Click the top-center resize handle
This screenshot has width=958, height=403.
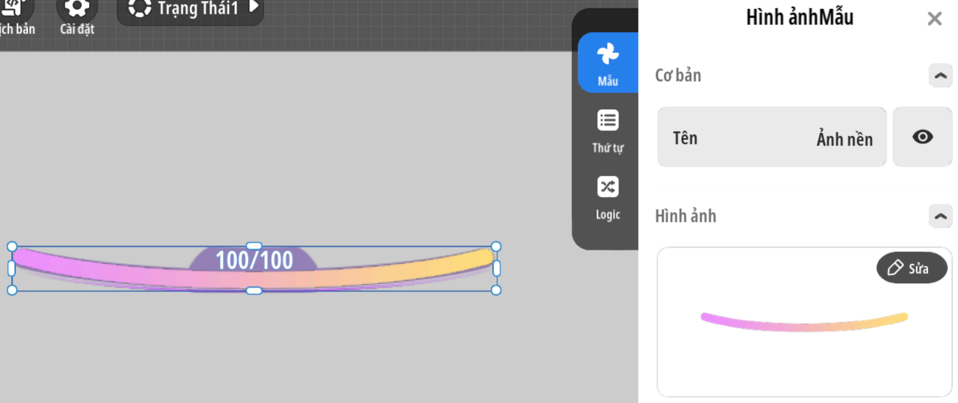coord(254,246)
